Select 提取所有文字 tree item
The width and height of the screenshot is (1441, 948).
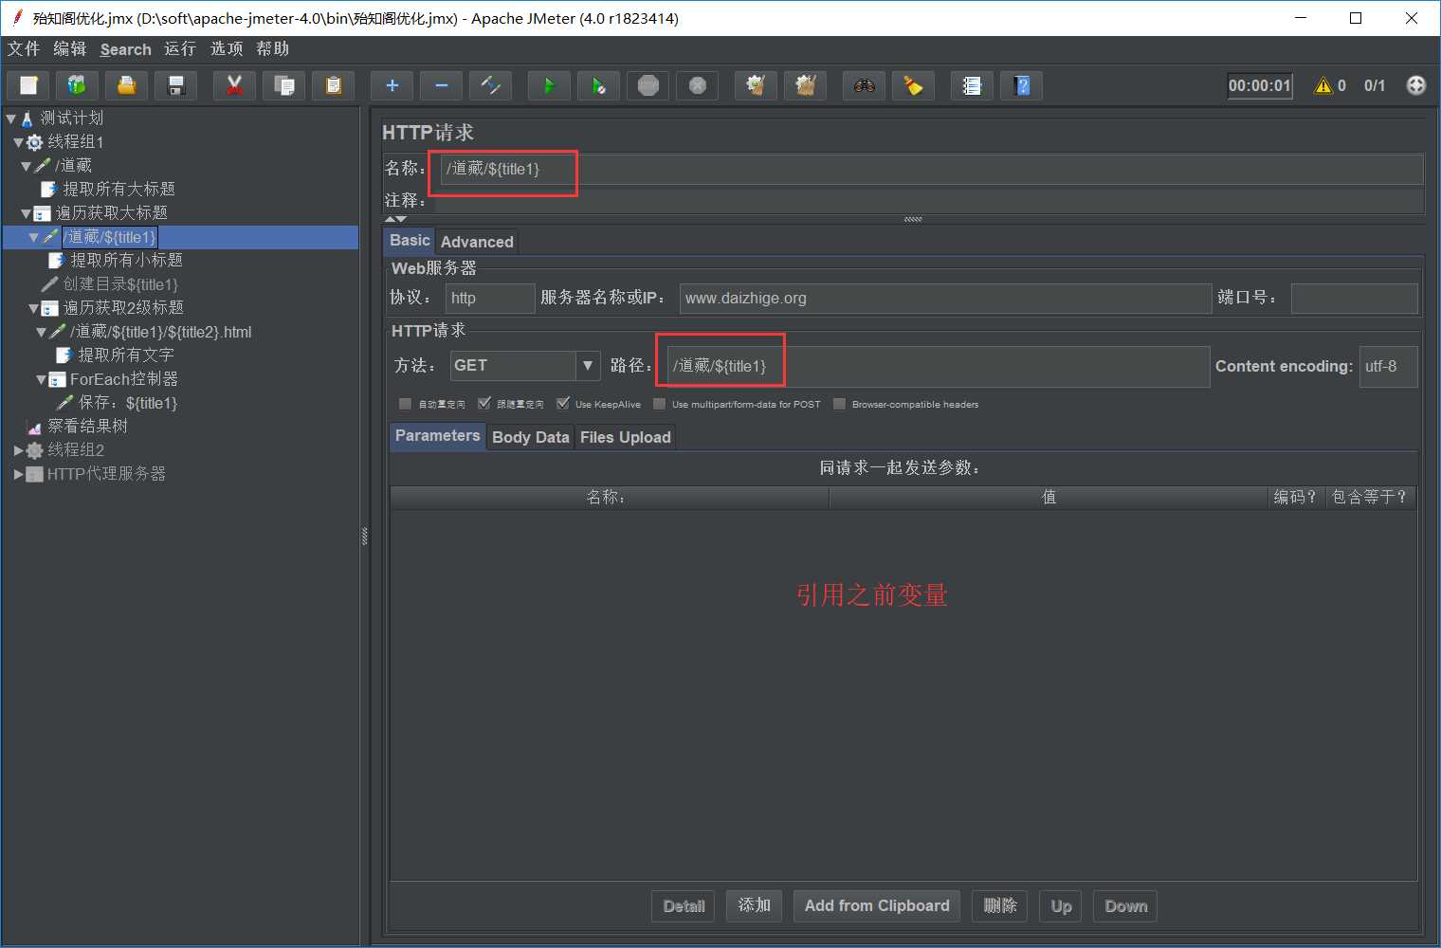(125, 355)
